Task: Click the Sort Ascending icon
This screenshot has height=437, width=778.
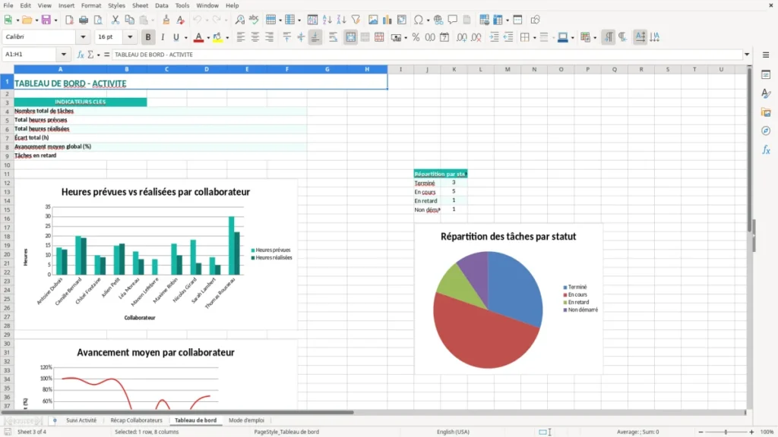Action: (x=327, y=20)
